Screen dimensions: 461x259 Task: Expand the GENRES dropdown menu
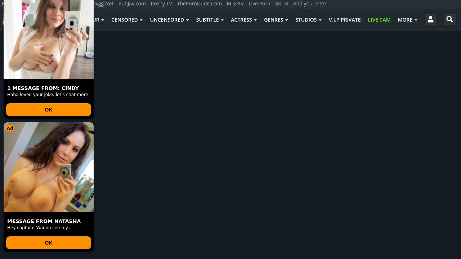click(x=276, y=20)
